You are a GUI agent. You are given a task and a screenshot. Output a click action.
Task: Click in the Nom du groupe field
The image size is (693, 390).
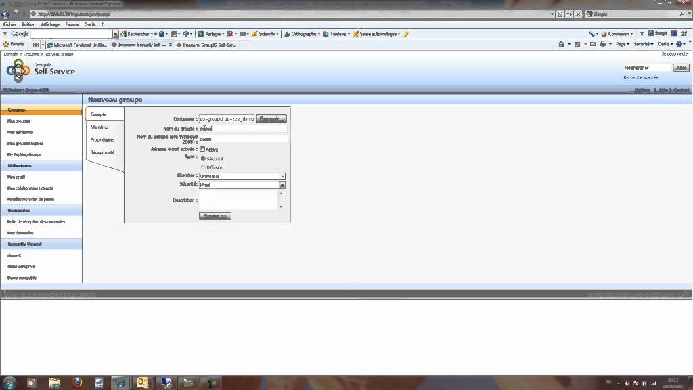(x=243, y=129)
